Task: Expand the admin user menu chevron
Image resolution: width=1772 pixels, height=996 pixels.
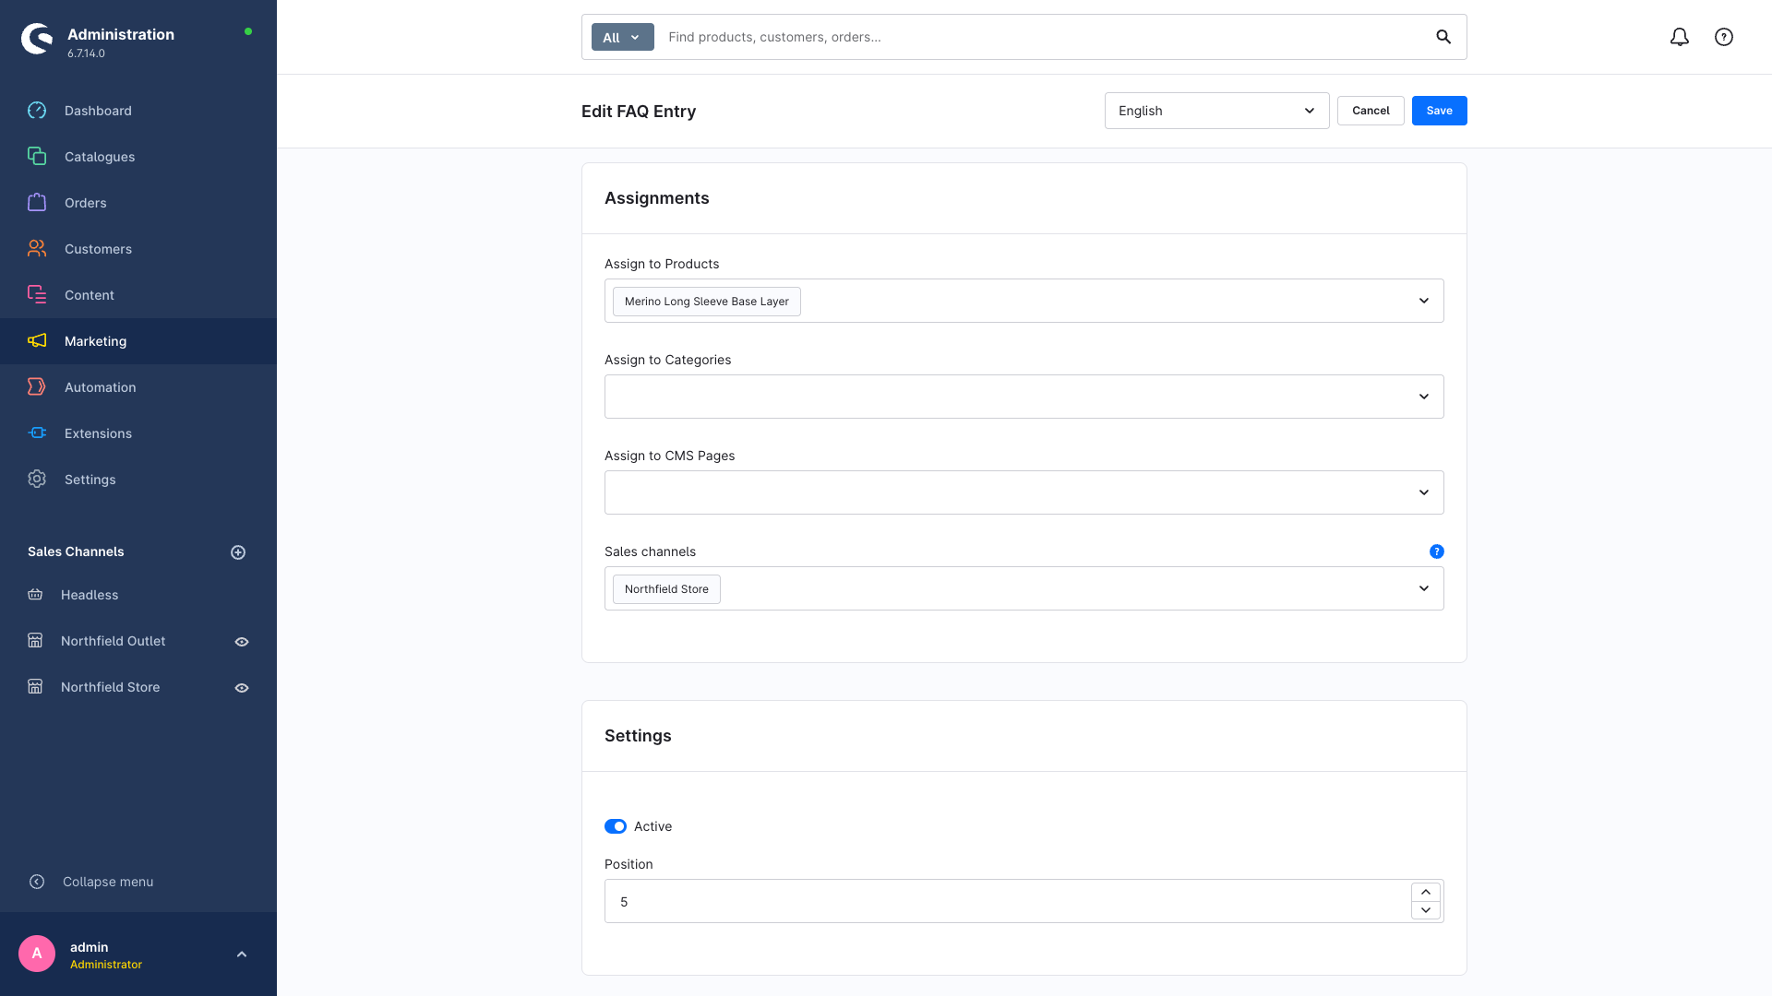Action: tap(242, 954)
